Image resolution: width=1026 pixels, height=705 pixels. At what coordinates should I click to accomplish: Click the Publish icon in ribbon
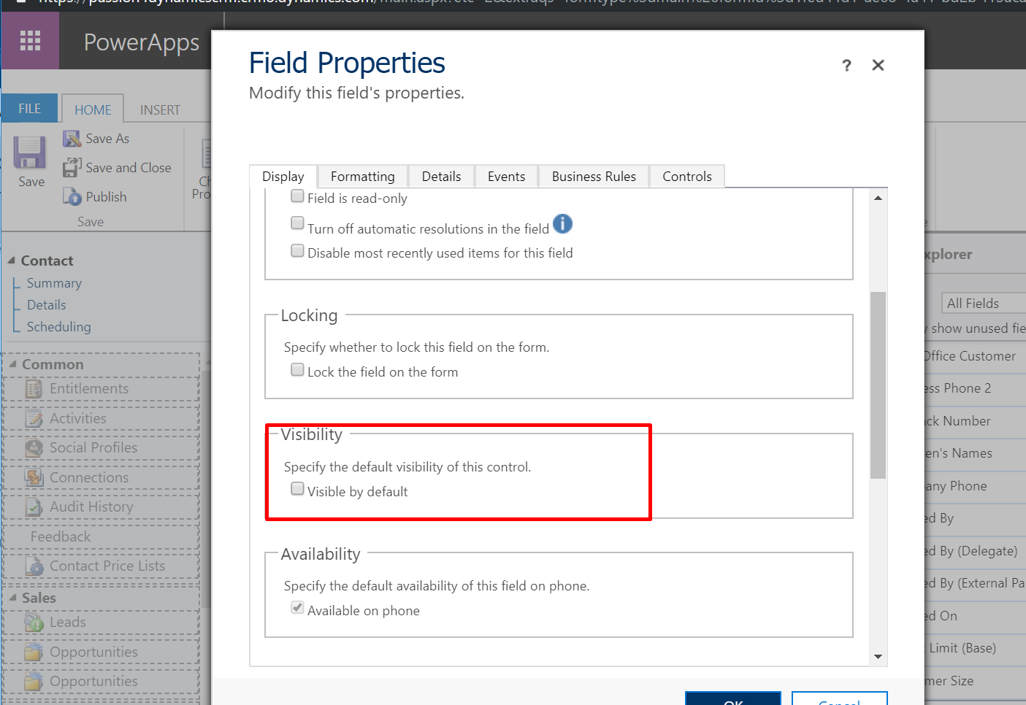[72, 197]
